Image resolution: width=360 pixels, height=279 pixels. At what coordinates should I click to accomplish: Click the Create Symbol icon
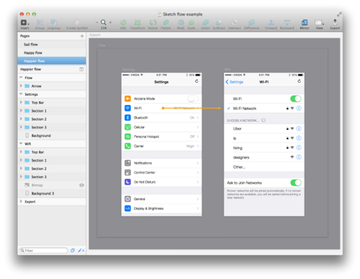pos(77,22)
